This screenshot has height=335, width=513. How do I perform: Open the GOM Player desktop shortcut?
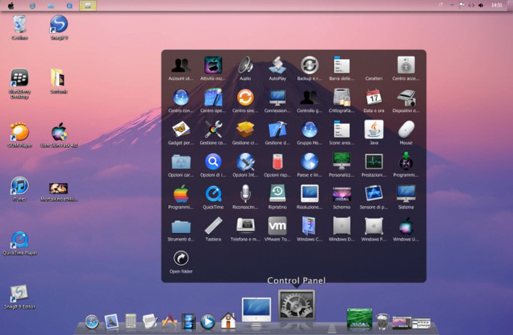(20, 135)
